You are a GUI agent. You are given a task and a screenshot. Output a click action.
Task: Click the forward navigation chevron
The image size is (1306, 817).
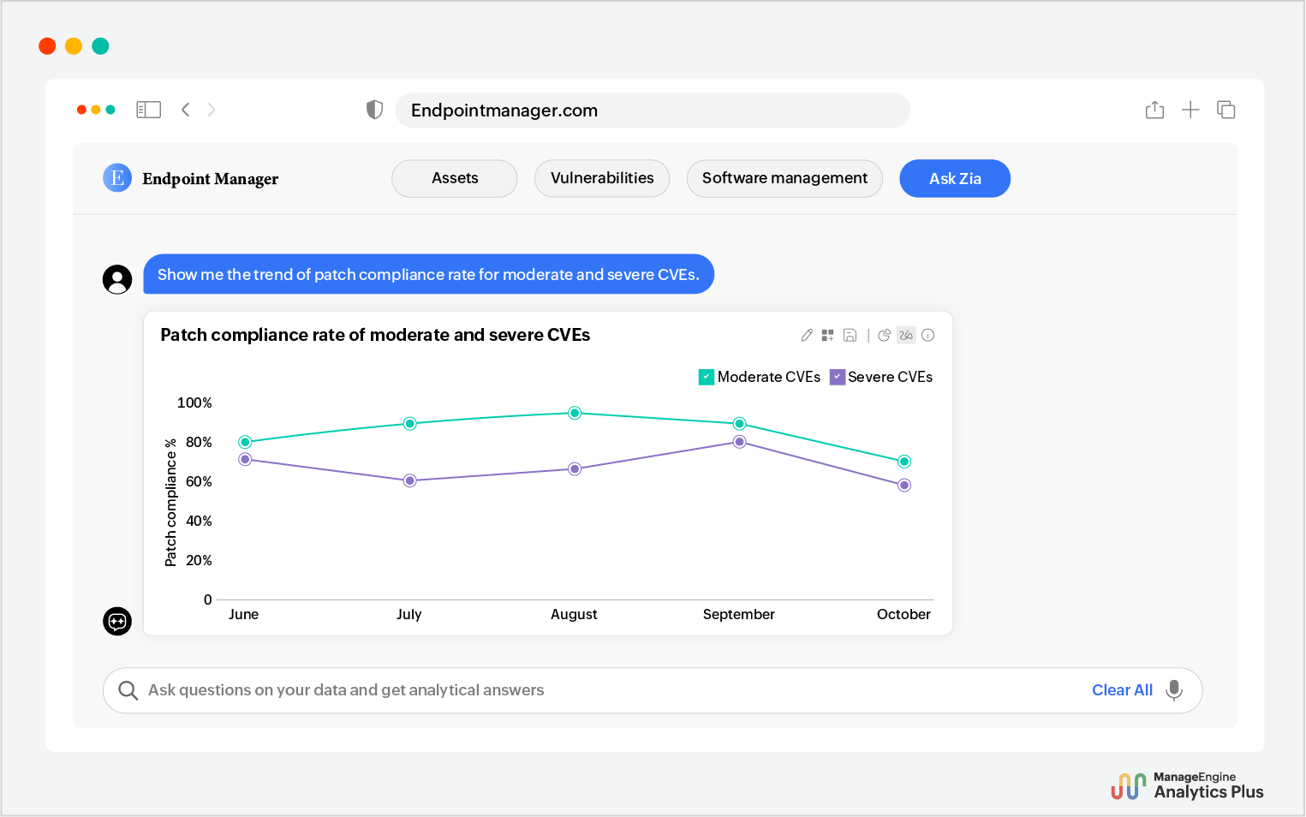tap(212, 110)
